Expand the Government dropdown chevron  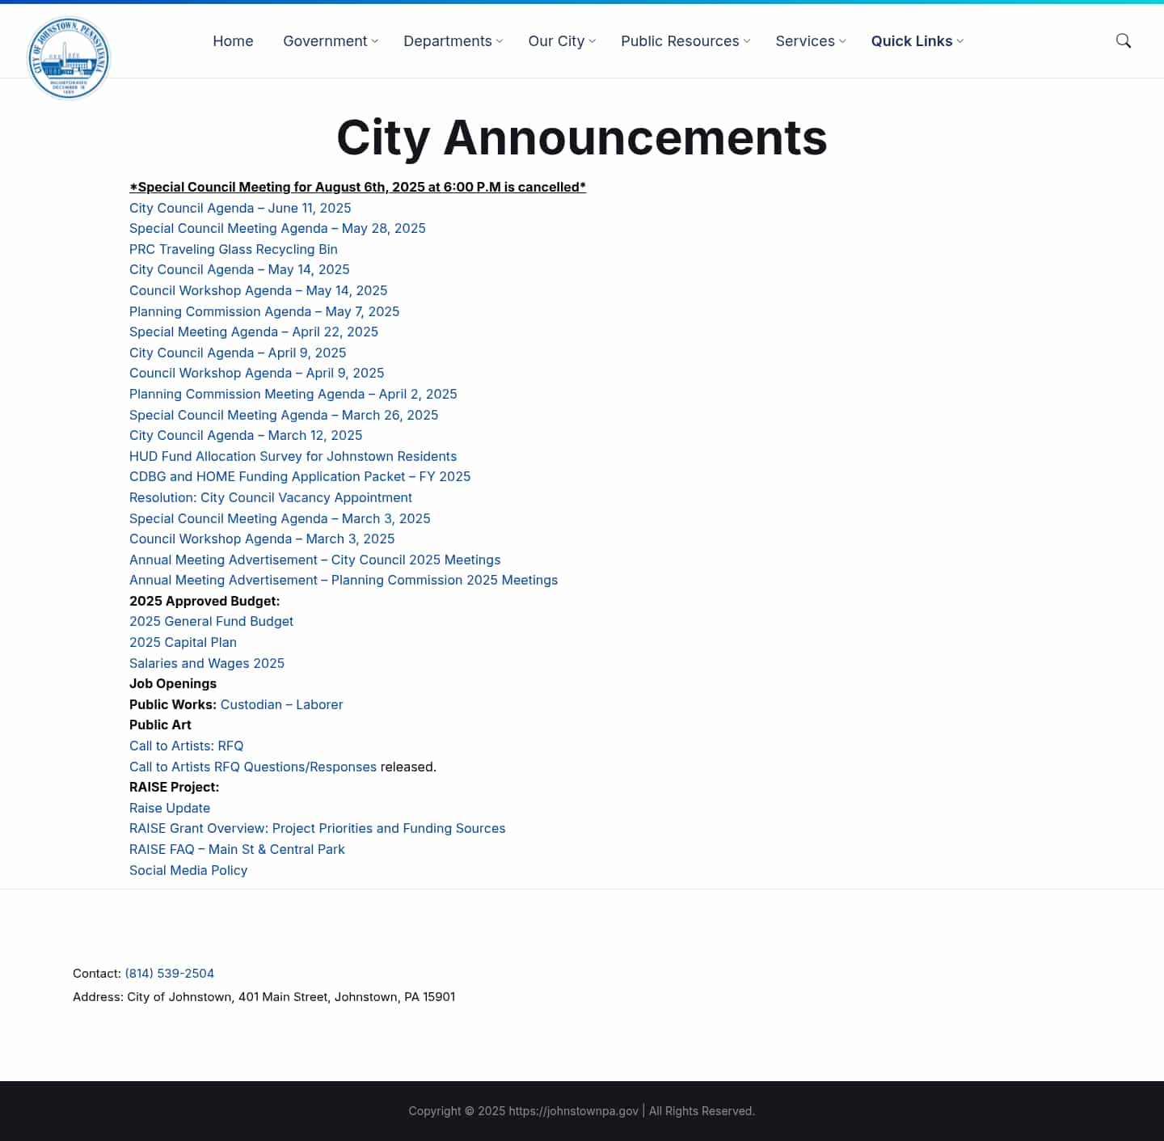point(375,41)
